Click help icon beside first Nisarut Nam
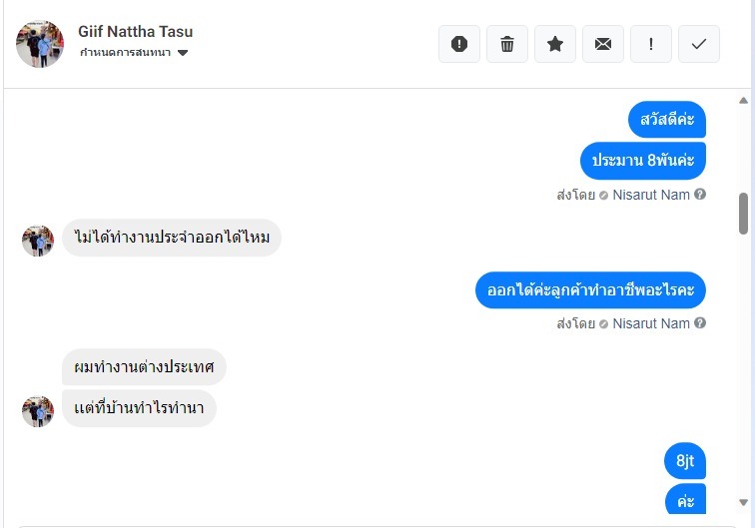The width and height of the screenshot is (755, 528). tap(700, 195)
